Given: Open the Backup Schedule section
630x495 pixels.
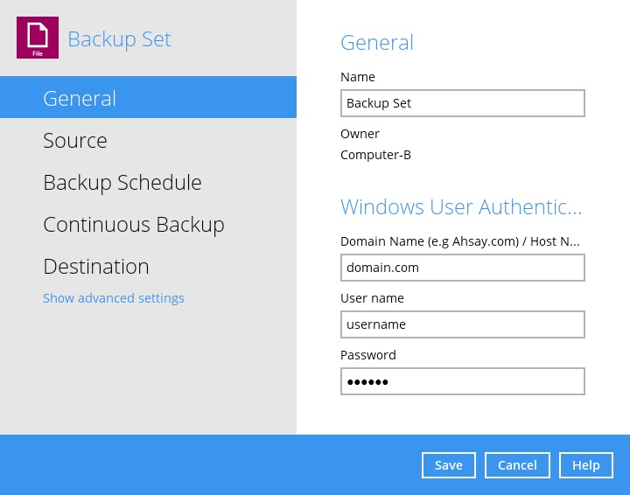Looking at the screenshot, I should [122, 183].
